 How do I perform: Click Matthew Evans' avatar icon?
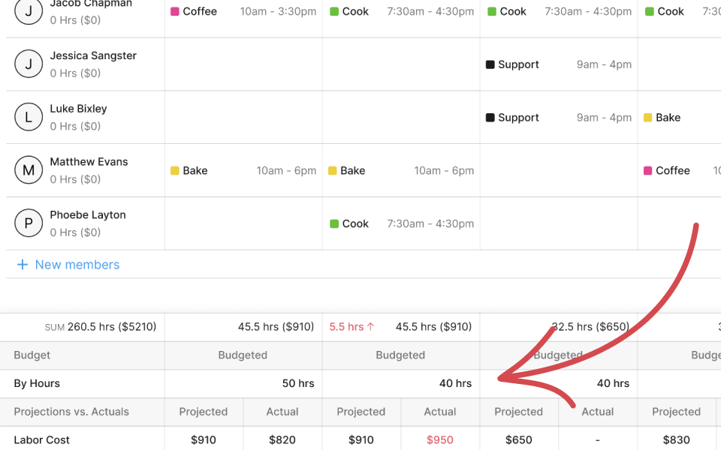click(29, 170)
